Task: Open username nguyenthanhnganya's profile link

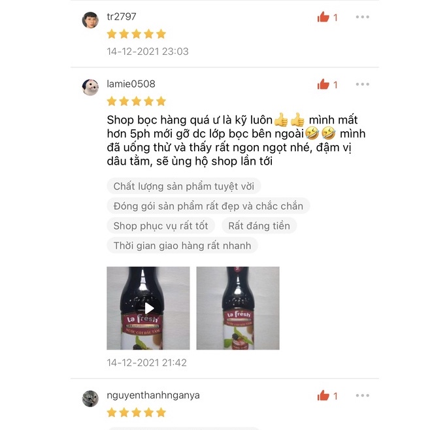Action: (153, 395)
